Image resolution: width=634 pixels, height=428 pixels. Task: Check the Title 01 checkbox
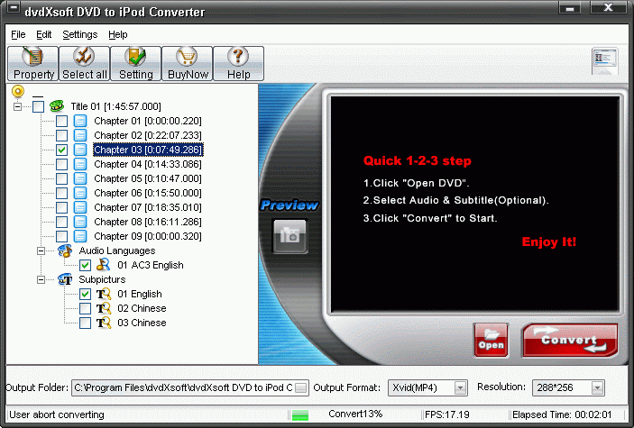[x=39, y=106]
